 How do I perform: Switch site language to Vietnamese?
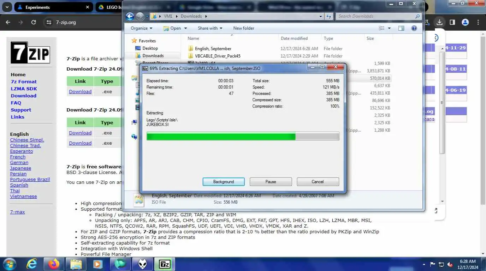pos(23,197)
